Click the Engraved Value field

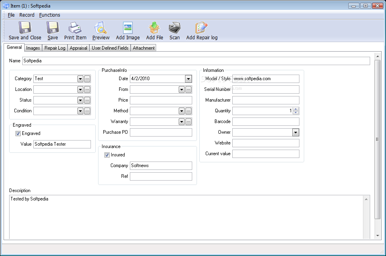(x=62, y=144)
